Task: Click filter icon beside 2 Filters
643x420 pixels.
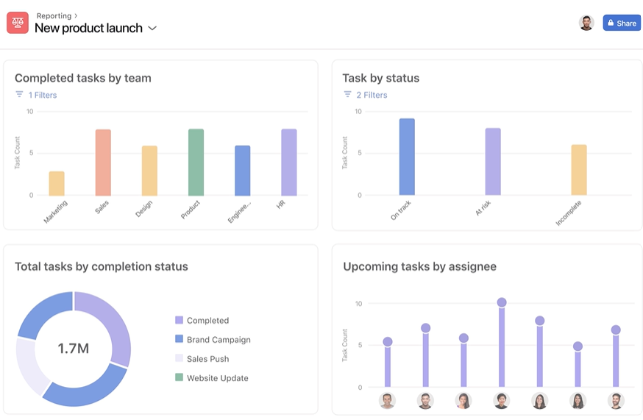Action: point(347,94)
